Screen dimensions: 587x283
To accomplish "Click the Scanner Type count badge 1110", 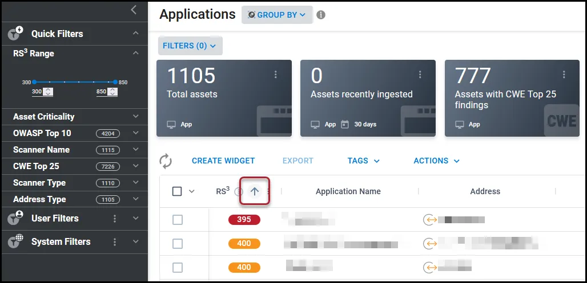I will click(108, 183).
